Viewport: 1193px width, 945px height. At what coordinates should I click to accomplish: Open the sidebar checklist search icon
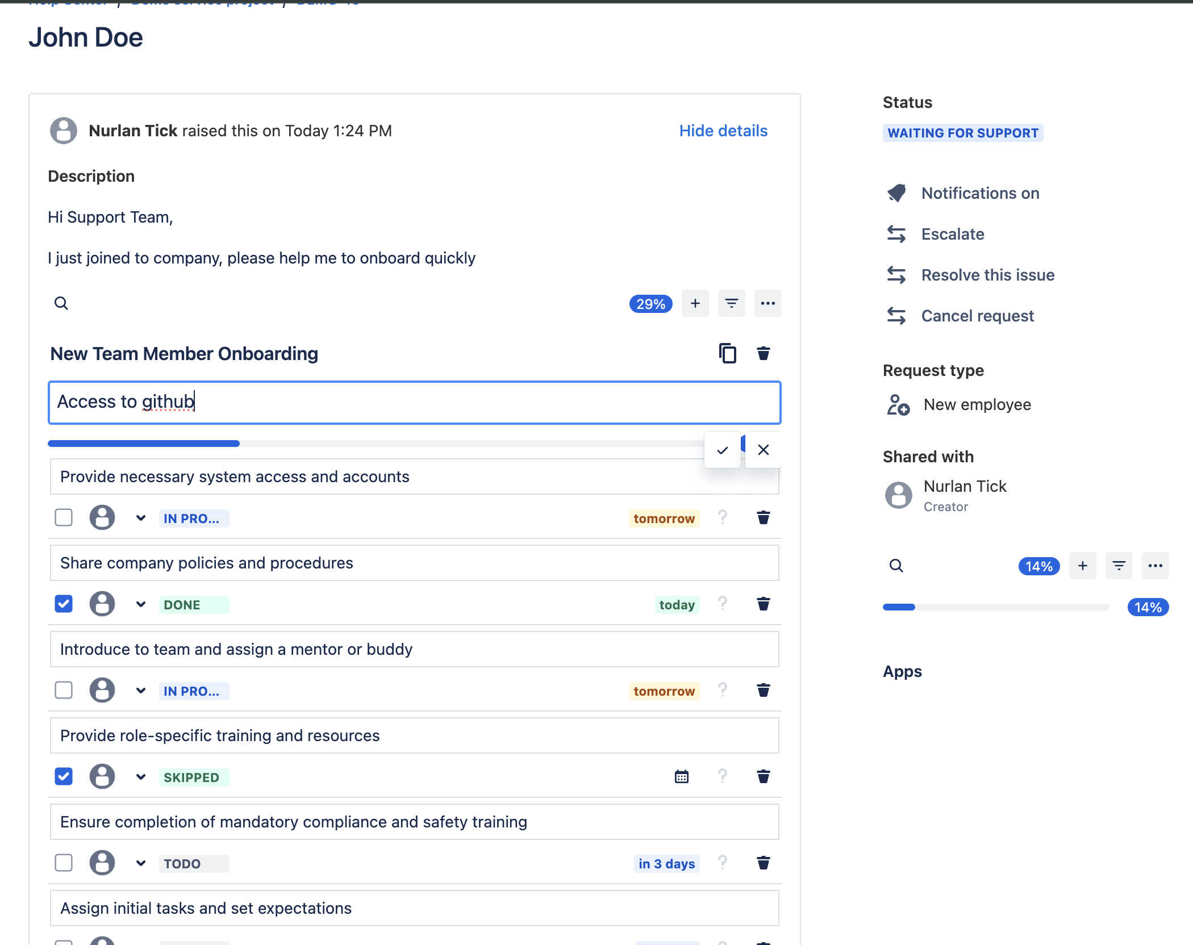[x=896, y=566]
